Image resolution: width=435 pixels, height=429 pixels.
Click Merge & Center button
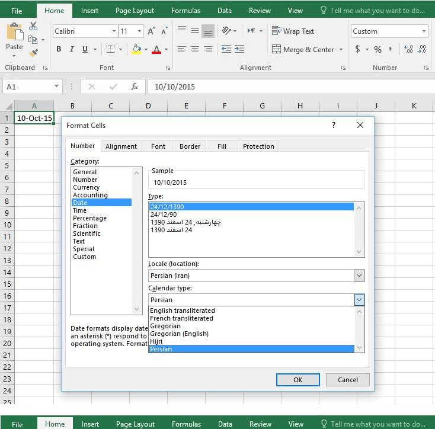tap(303, 50)
